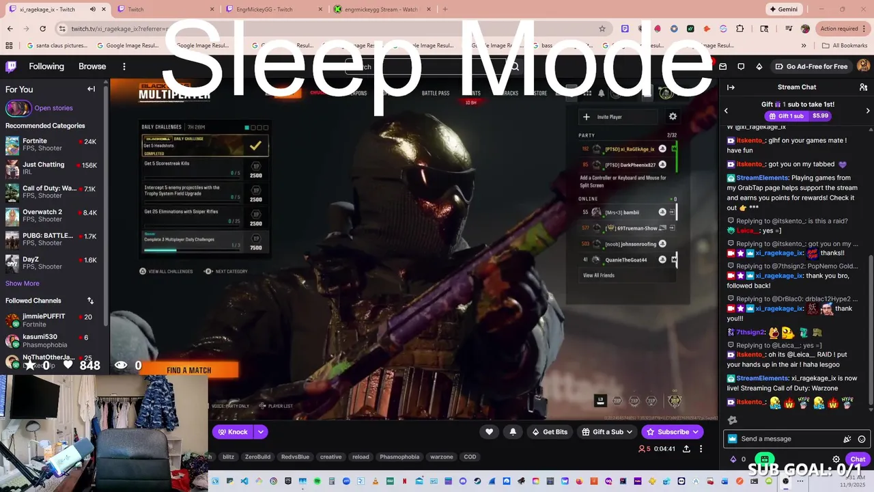Open kasumi530 followed channel
Viewport: 874px width, 492px height.
click(x=51, y=340)
